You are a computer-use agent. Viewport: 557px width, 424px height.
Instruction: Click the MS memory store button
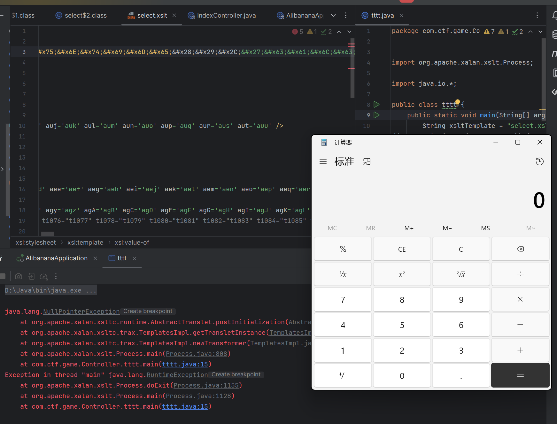[485, 228]
